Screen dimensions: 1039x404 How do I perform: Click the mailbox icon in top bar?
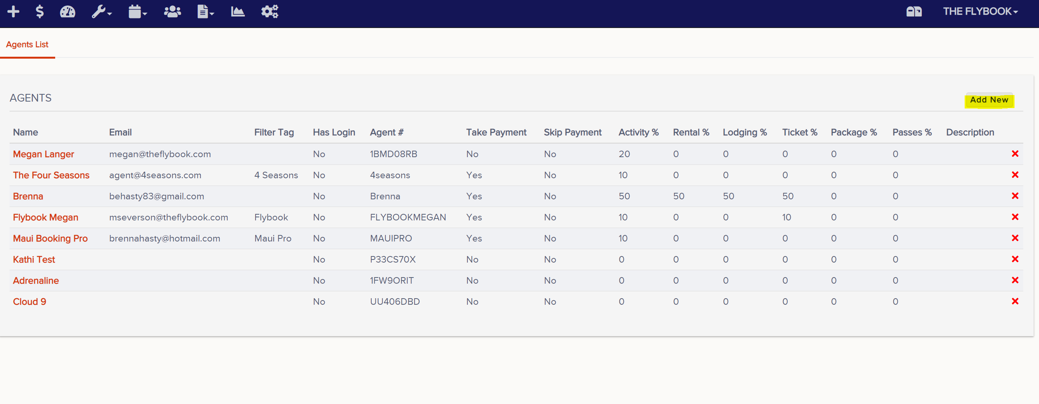coord(914,11)
